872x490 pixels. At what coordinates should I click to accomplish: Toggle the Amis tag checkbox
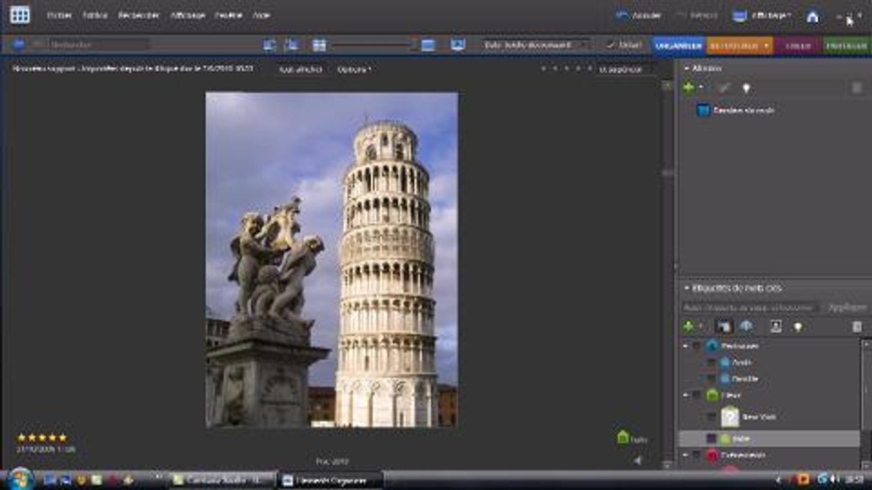point(712,362)
